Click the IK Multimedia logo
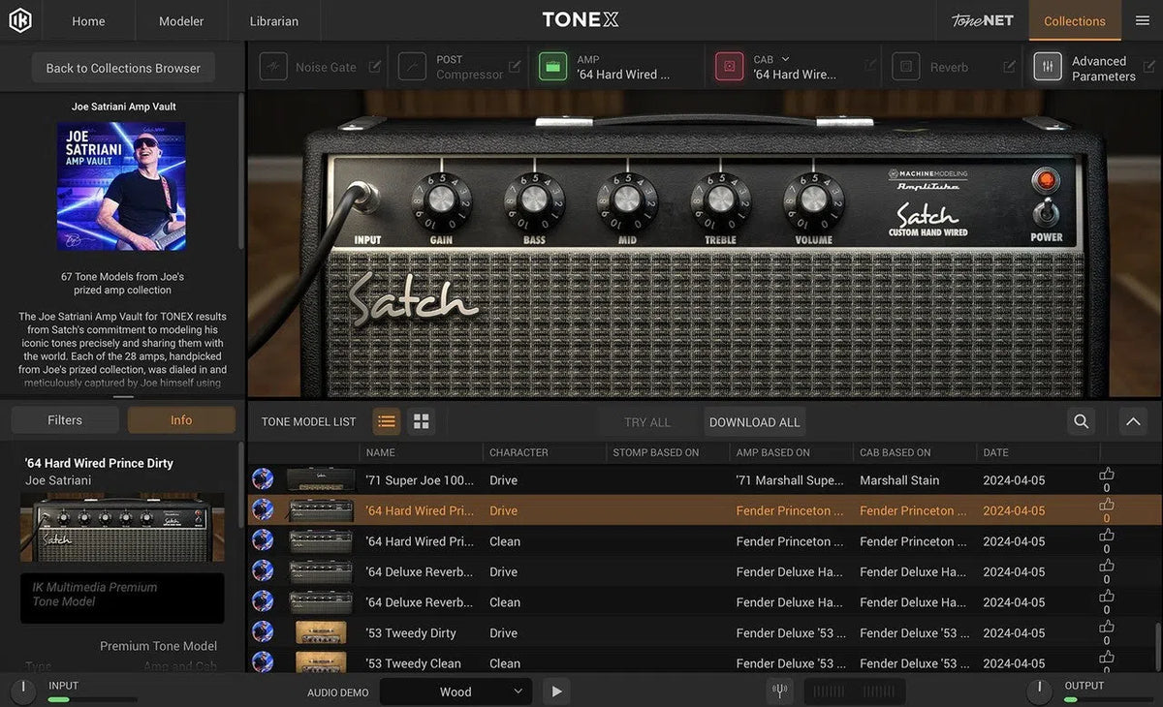Screen dimensions: 1163x707 20,20
